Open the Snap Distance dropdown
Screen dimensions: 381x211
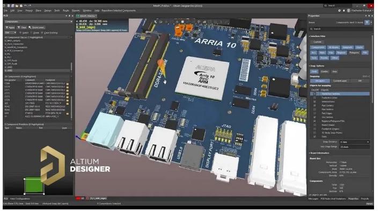354,142
